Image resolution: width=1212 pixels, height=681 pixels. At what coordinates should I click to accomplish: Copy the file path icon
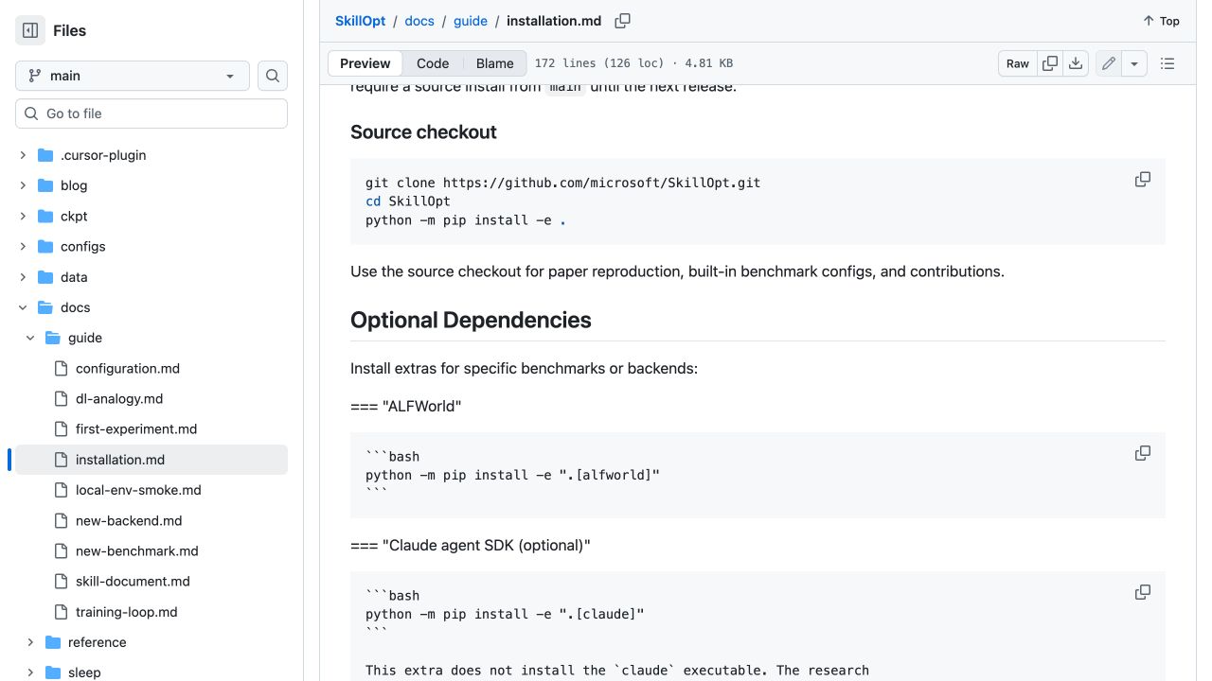622,21
